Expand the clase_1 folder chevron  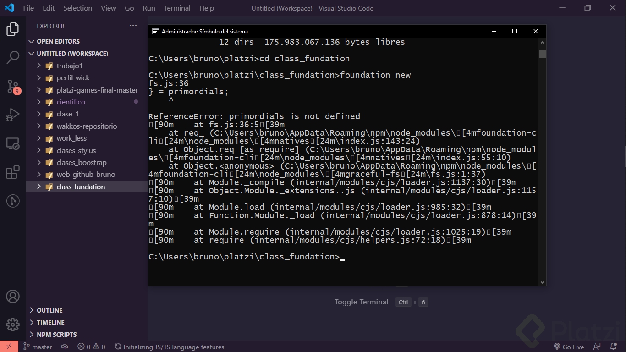pos(39,114)
